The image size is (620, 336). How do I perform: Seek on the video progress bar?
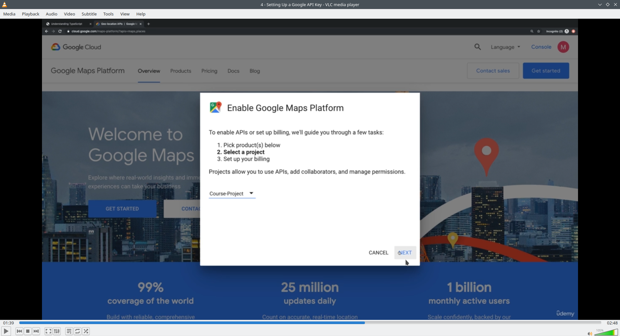pos(310,323)
